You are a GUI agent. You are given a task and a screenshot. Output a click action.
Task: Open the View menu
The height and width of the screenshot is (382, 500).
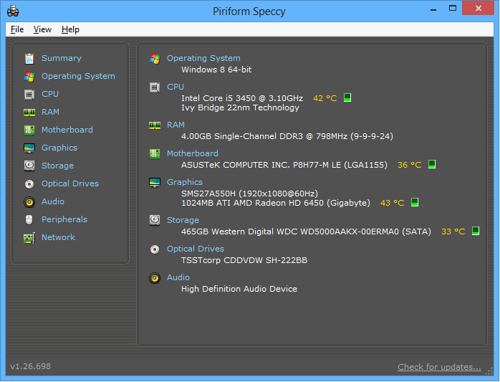(42, 29)
